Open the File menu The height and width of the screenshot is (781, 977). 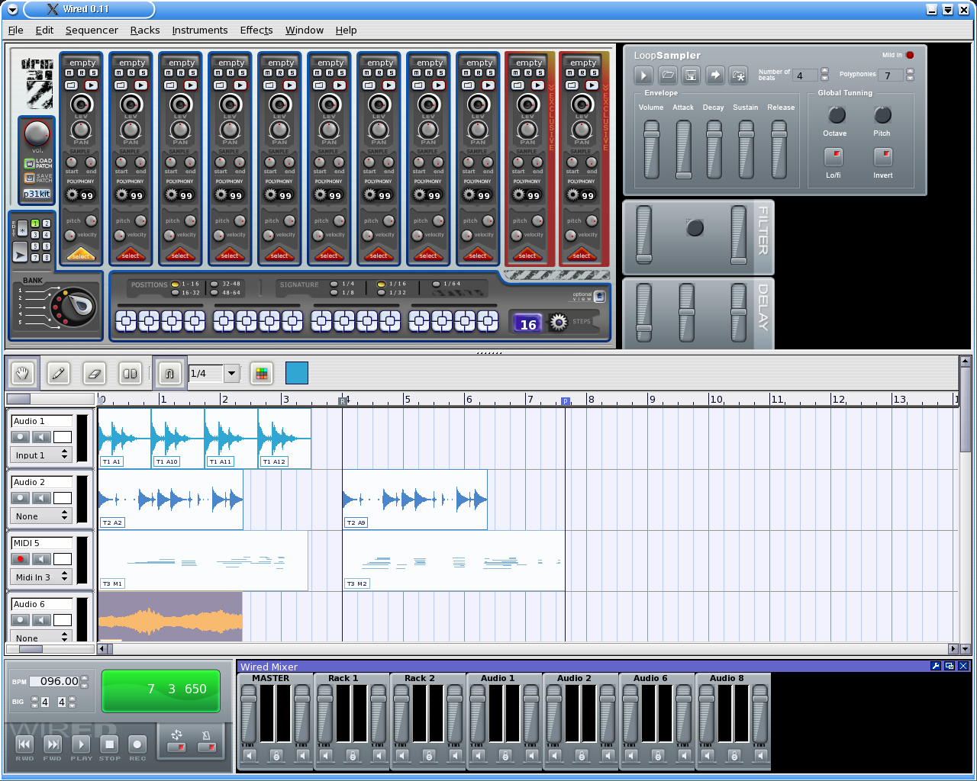tap(16, 30)
